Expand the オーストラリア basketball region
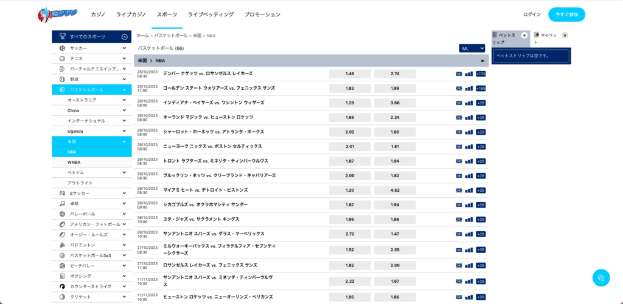Viewport: 623px width, 304px height. [124, 100]
